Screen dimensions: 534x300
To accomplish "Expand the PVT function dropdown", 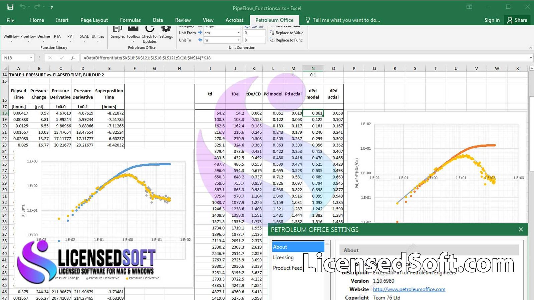I will tap(71, 41).
